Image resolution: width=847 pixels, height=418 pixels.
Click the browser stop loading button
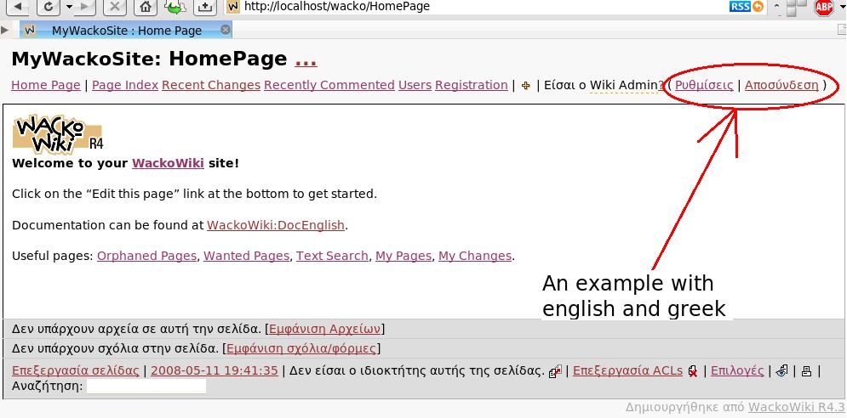117,7
